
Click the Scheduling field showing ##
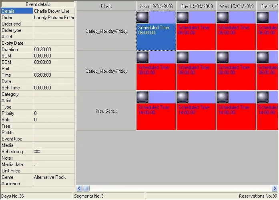[x=54, y=152]
